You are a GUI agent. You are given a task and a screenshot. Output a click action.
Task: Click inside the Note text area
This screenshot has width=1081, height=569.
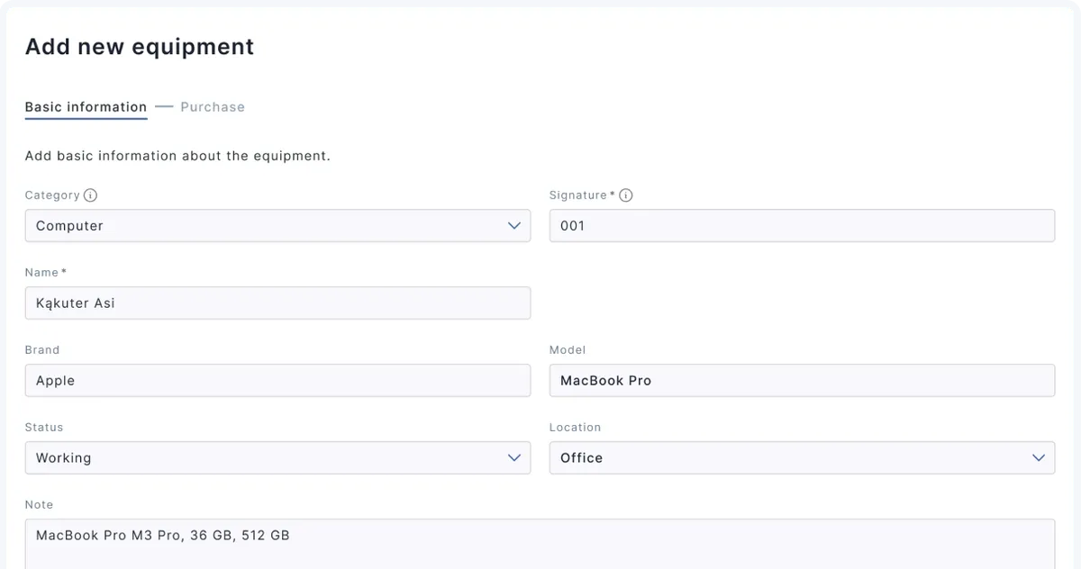pyautogui.click(x=540, y=543)
